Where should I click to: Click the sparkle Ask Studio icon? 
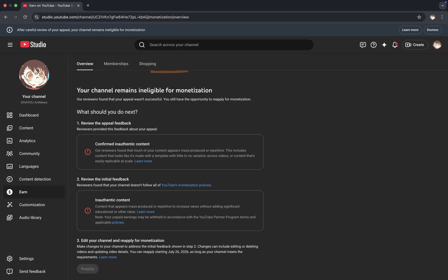tap(384, 45)
